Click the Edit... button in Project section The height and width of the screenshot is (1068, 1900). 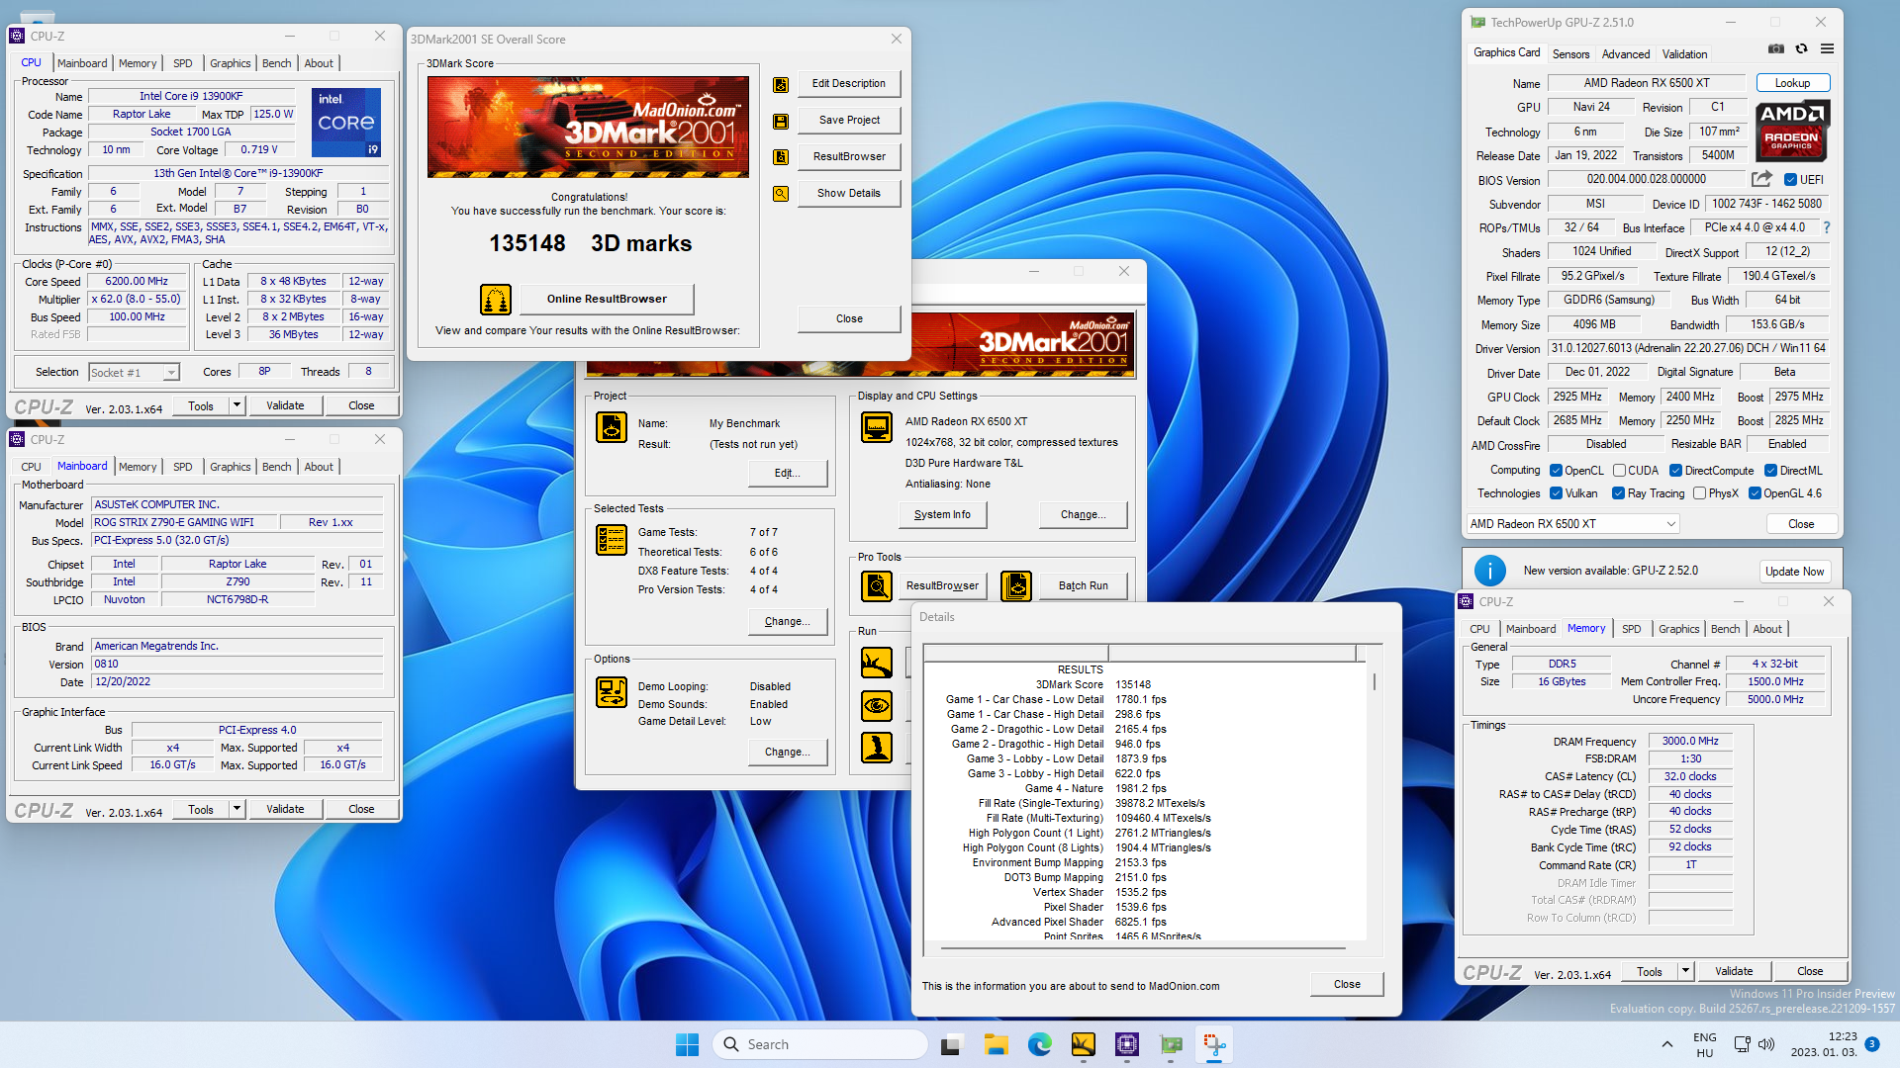pyautogui.click(x=787, y=473)
